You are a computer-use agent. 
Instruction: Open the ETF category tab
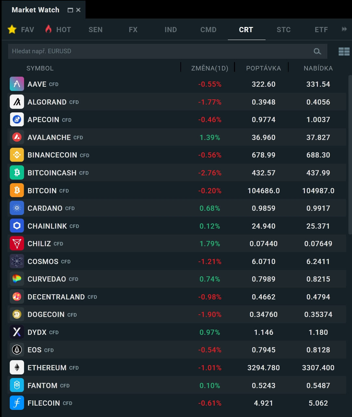(x=321, y=30)
